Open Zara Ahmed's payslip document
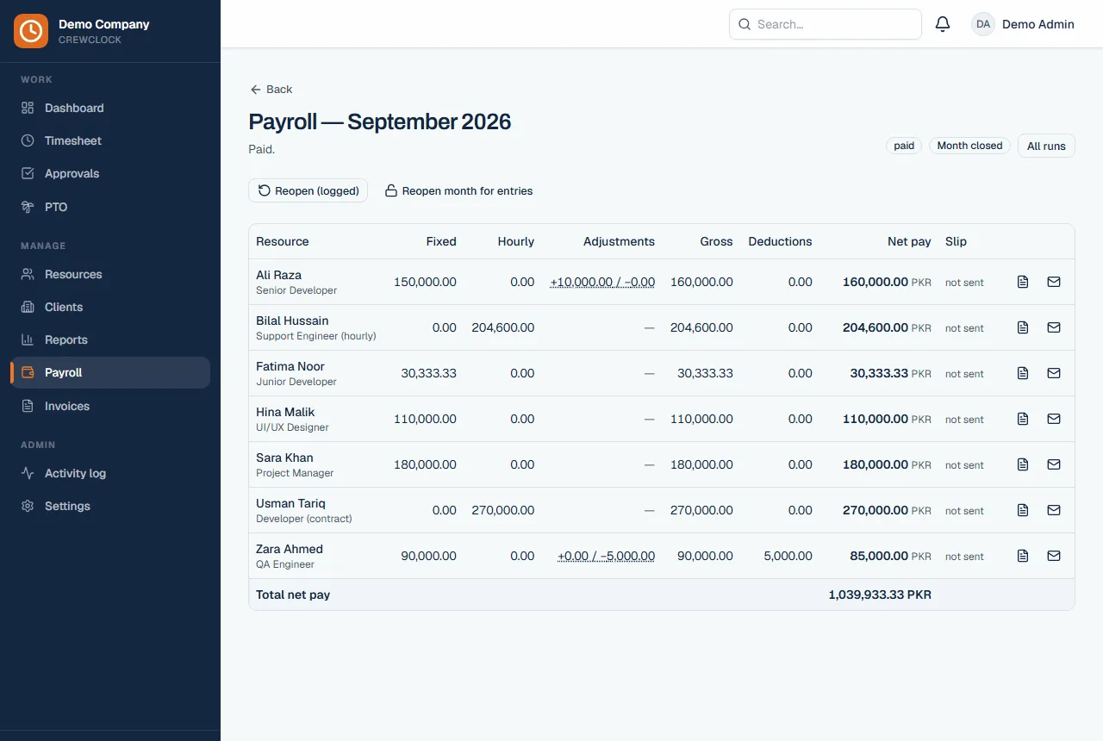The width and height of the screenshot is (1103, 741). (x=1023, y=556)
